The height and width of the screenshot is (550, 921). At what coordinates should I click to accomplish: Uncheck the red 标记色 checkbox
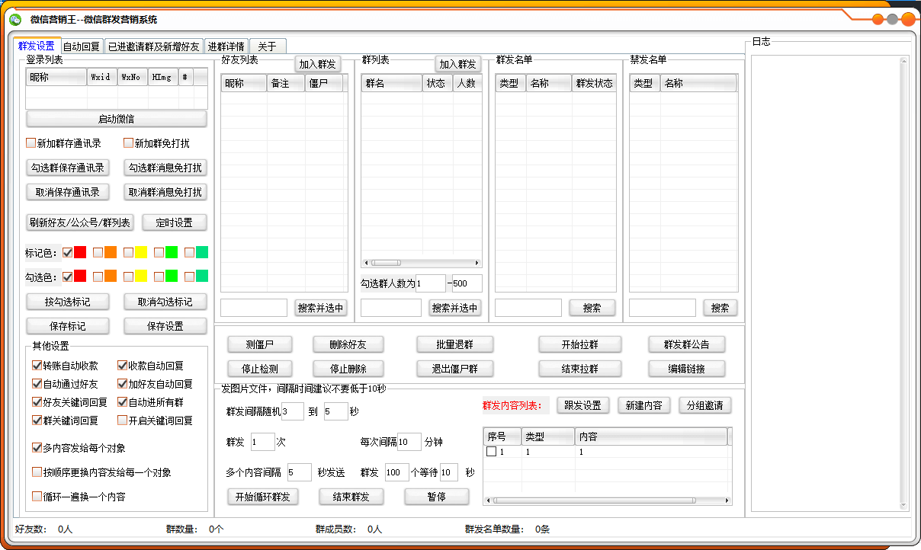[x=68, y=252]
